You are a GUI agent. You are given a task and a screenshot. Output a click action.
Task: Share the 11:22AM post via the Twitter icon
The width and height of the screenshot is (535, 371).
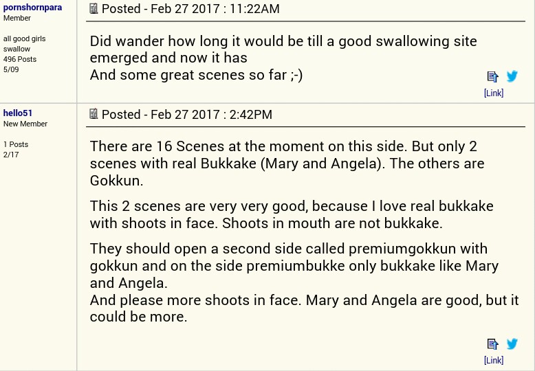coord(512,76)
